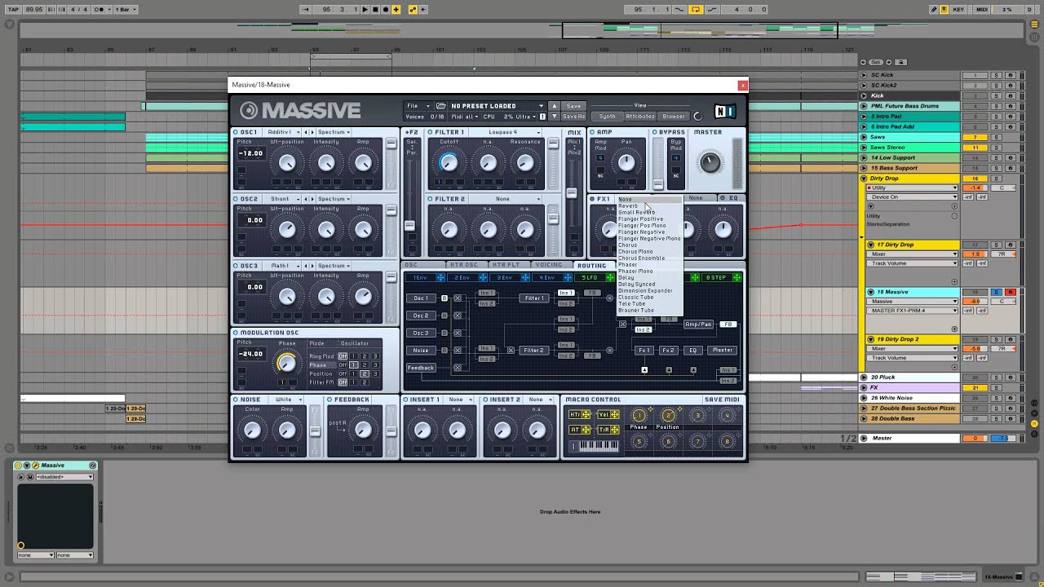Click the 8 STEP green crosshair icon
The height and width of the screenshot is (587, 1044).
(x=737, y=278)
